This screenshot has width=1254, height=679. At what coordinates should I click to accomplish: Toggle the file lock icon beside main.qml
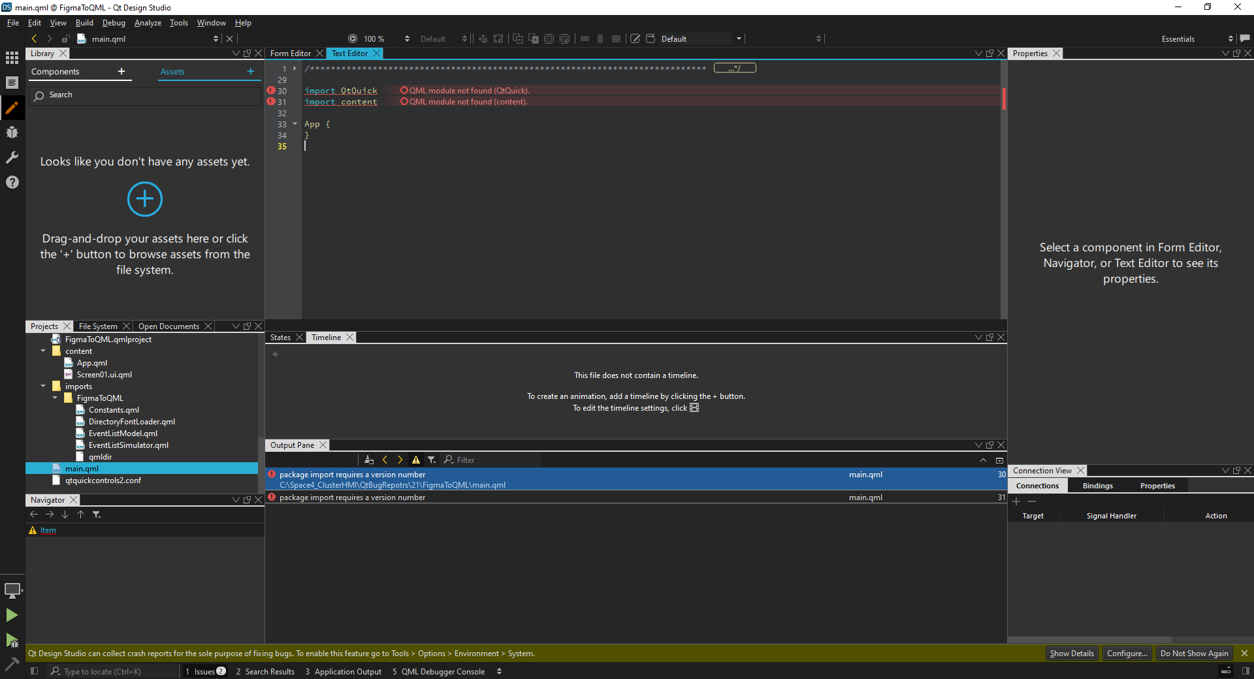pyautogui.click(x=65, y=39)
